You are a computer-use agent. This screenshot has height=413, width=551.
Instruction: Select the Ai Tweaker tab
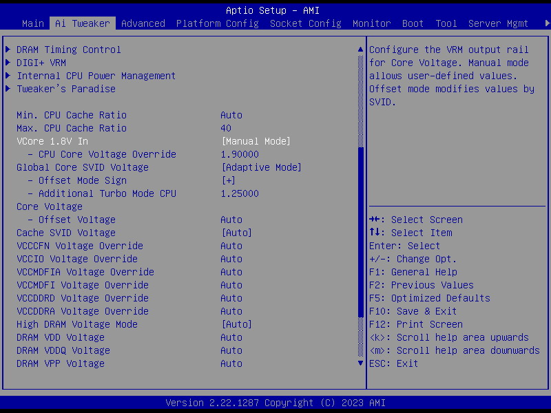[83, 23]
